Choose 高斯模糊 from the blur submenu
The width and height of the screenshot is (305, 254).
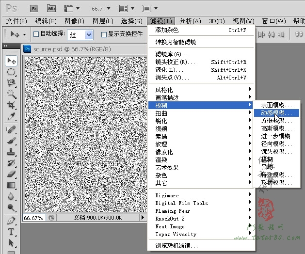coord(276,128)
